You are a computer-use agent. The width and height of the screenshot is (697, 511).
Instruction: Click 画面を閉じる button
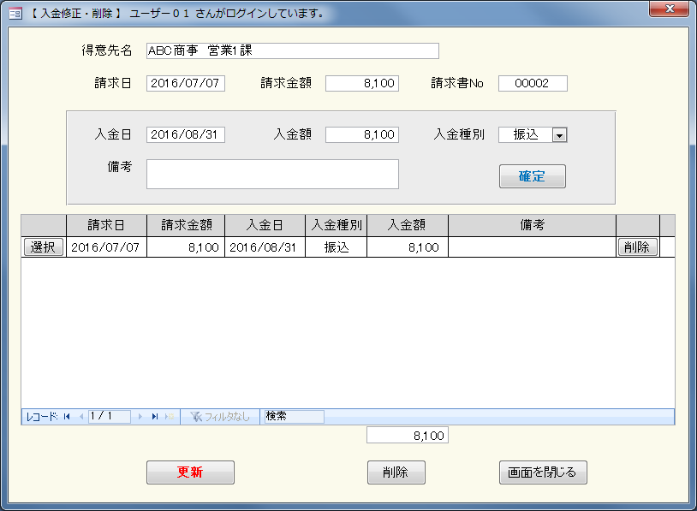pos(543,472)
